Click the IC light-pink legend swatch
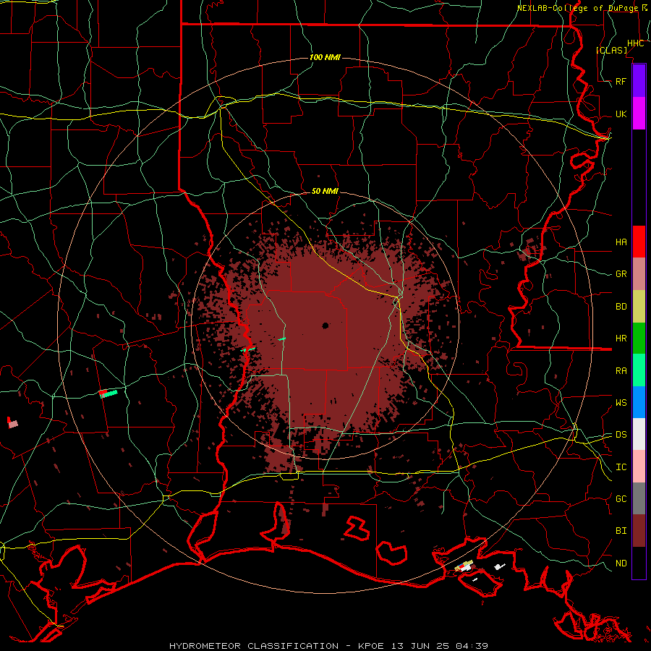The width and height of the screenshot is (651, 651). click(x=639, y=467)
